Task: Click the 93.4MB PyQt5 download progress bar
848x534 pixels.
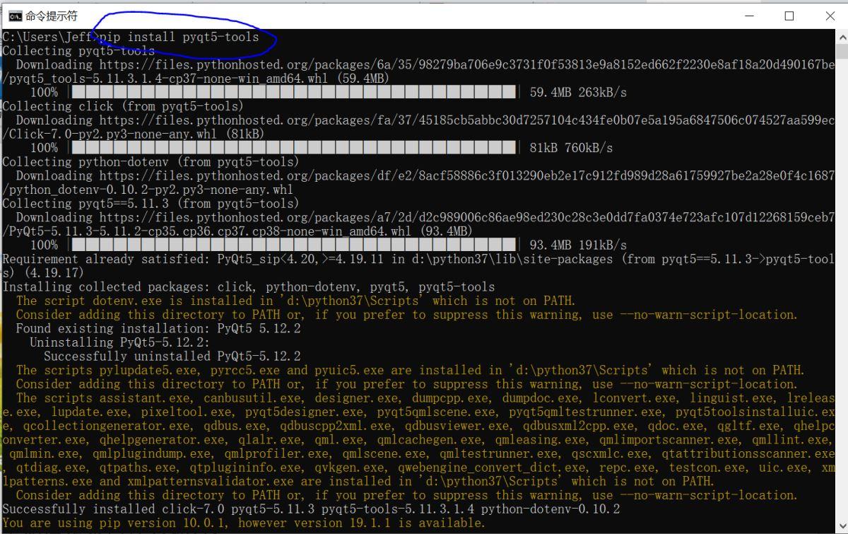Action: [293, 245]
